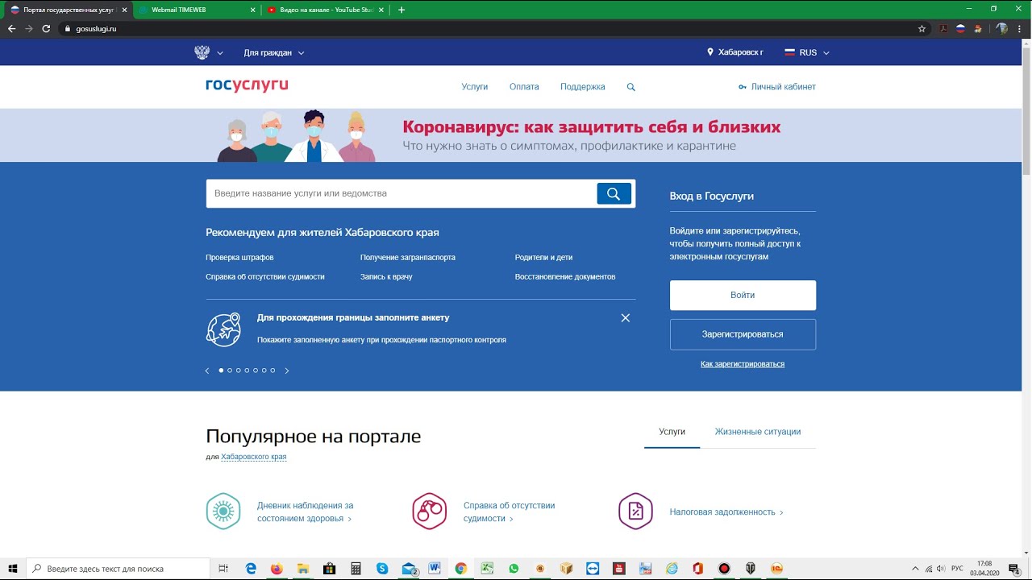Click the tax debt percent icon

click(635, 512)
